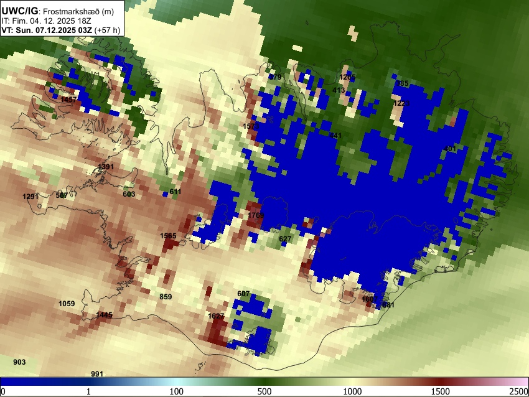529x397 pixels.
Task: Click the 1391 map value
Action: pos(106,167)
